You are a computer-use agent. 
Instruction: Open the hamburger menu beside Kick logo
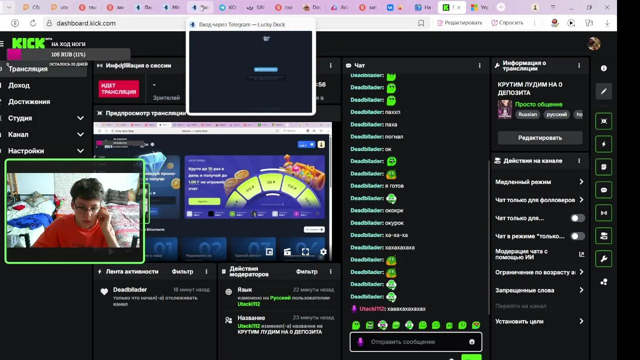point(2,44)
